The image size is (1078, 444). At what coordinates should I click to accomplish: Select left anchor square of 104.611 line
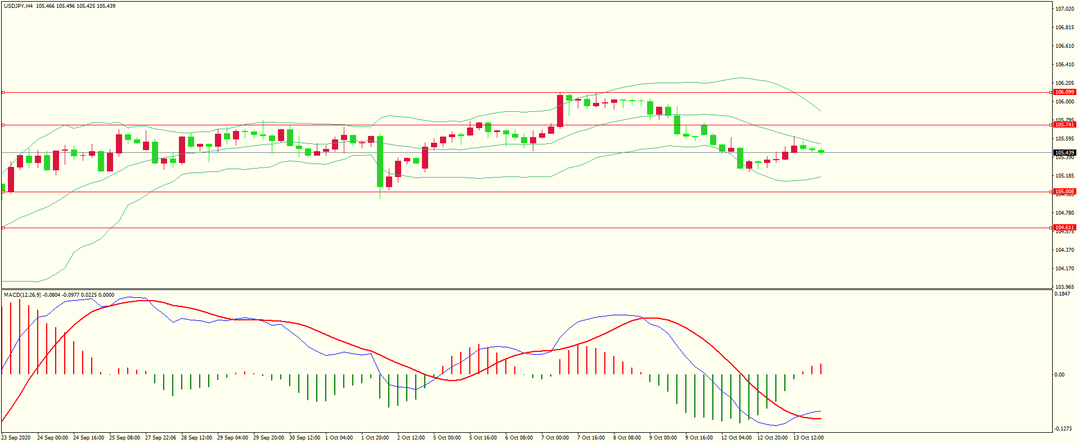(x=3, y=228)
